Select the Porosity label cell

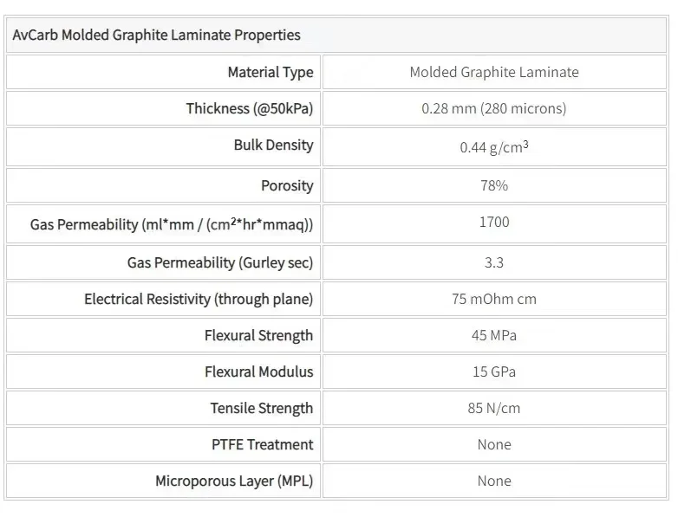pyautogui.click(x=287, y=185)
